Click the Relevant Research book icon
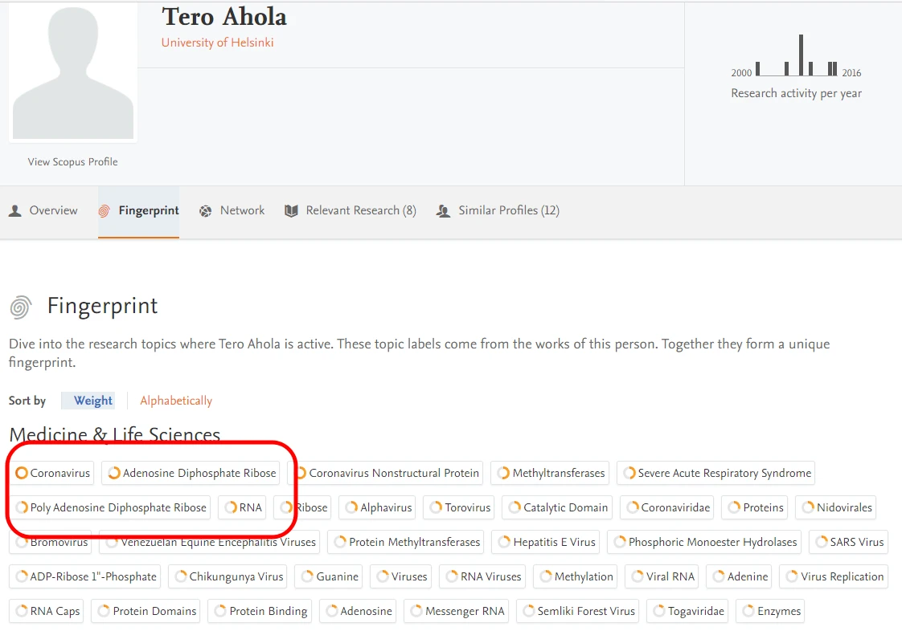This screenshot has height=631, width=902. point(291,211)
